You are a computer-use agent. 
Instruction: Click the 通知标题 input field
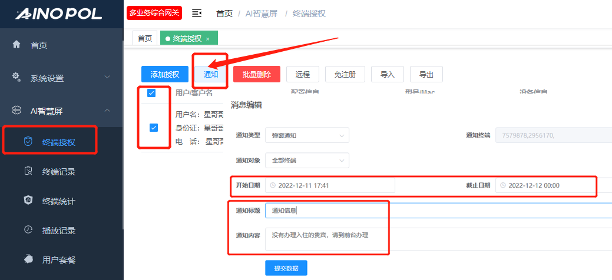click(x=436, y=211)
